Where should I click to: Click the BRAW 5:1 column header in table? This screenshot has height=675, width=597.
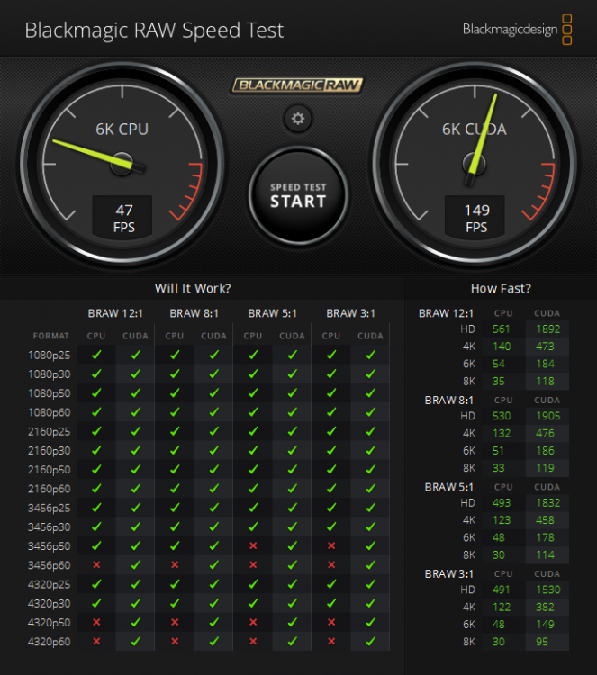[272, 313]
